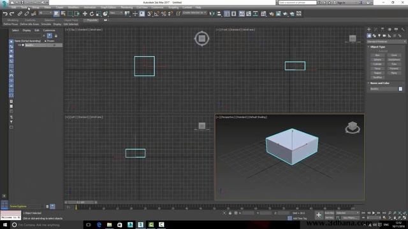
Task: Open the Selected key filter dropdown
Action: pyautogui.click(x=347, y=213)
